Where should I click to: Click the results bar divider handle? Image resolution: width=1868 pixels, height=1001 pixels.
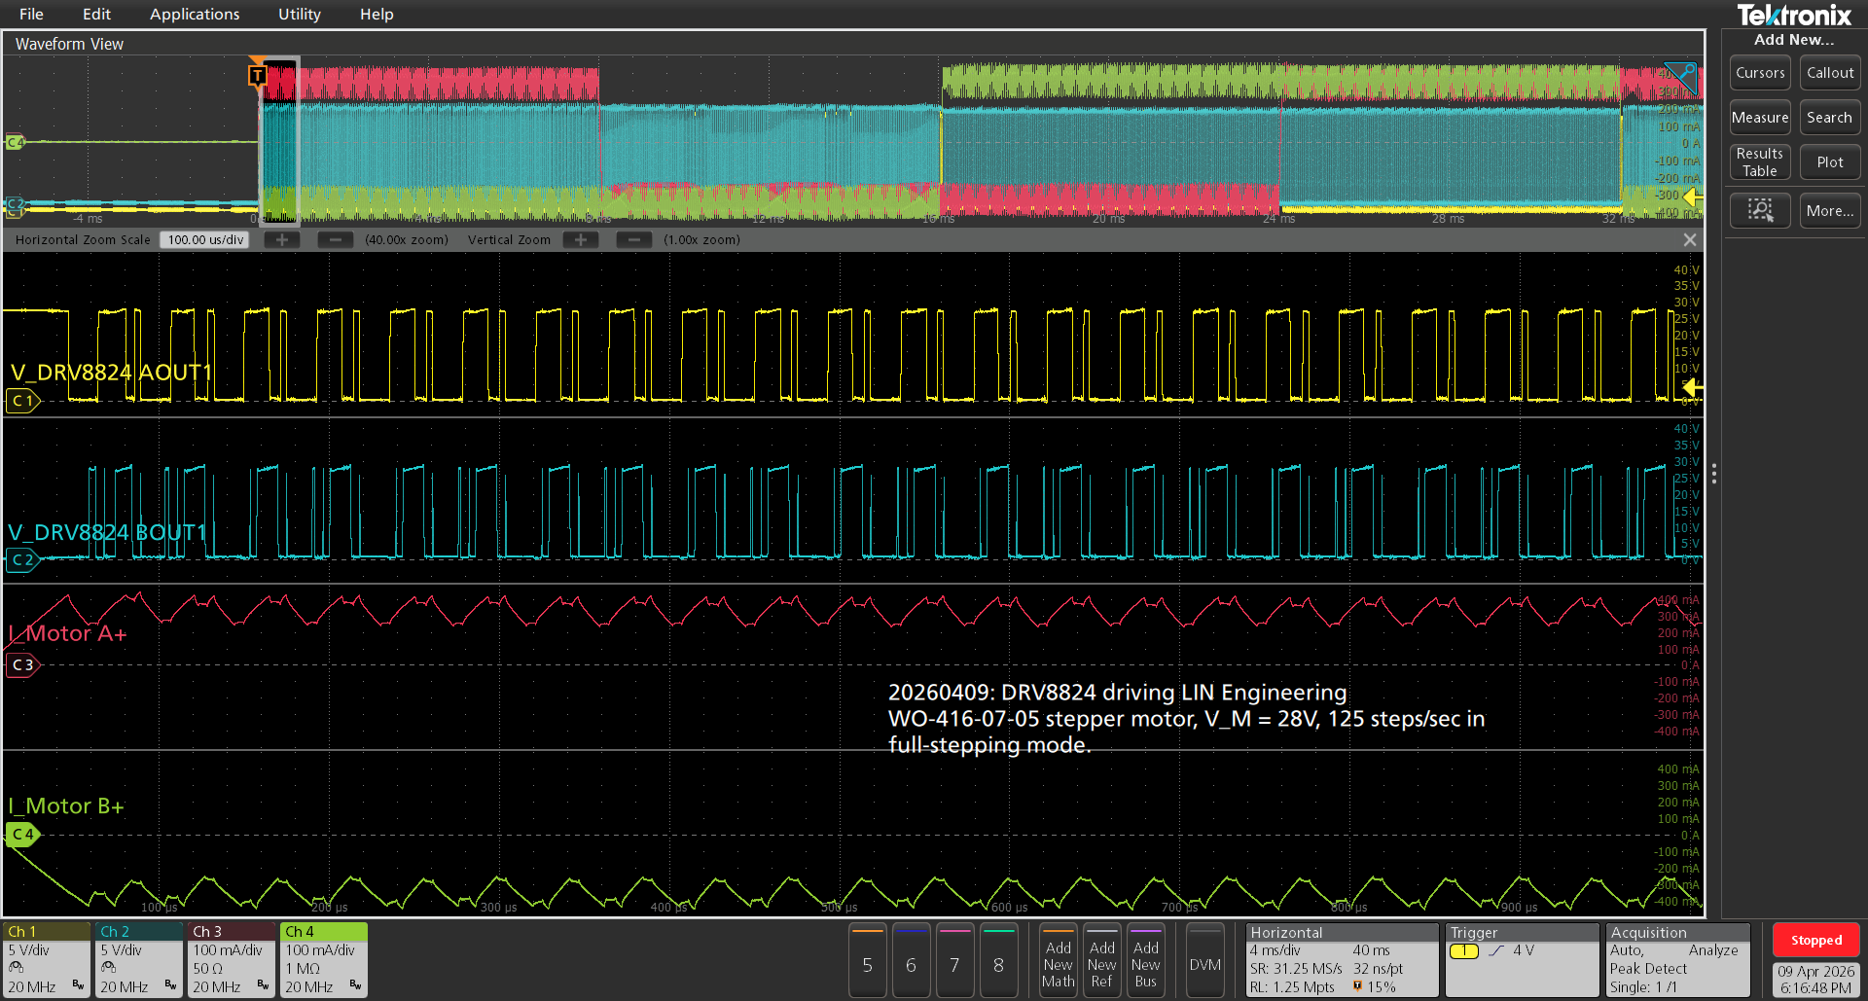1714,474
